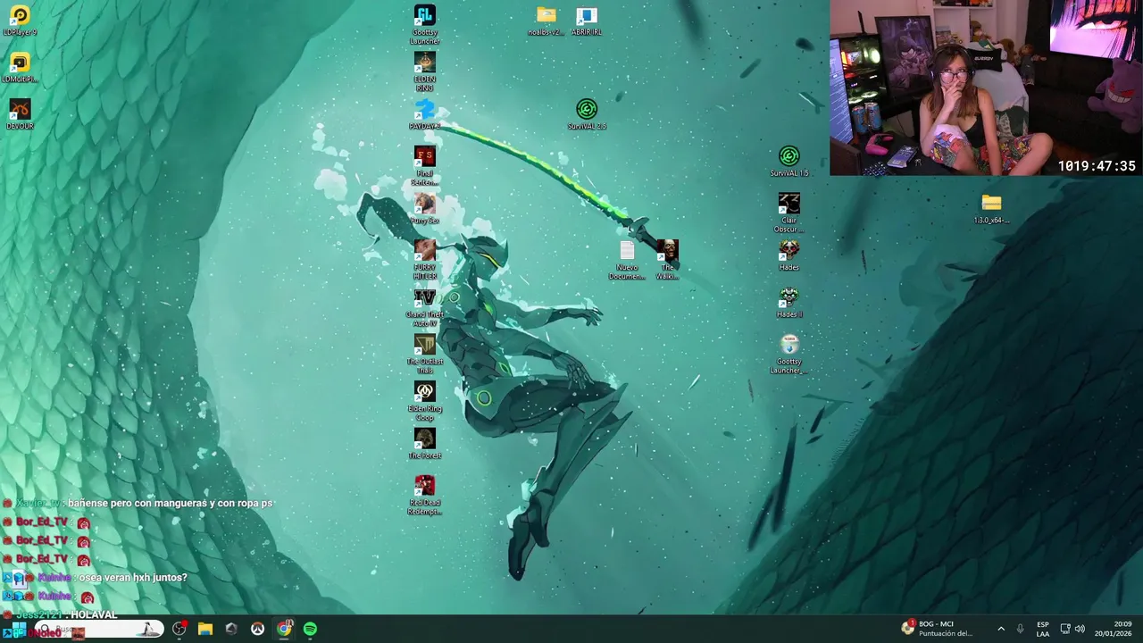Screen dimensions: 1143x643
Task: Select The Outlast Trials shortcut
Action: coord(424,355)
